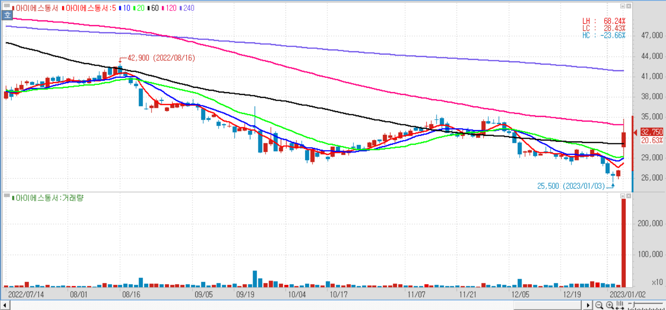Click the 08/01 date axis label
Screen dimensions: 666x310
click(78, 294)
